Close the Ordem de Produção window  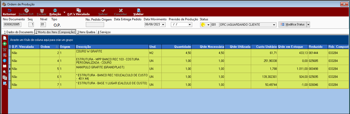344,4
